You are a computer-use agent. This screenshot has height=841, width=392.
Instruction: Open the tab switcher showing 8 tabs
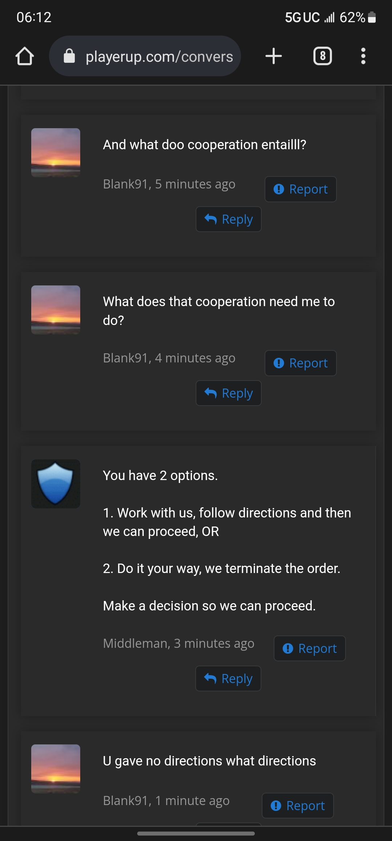point(322,56)
